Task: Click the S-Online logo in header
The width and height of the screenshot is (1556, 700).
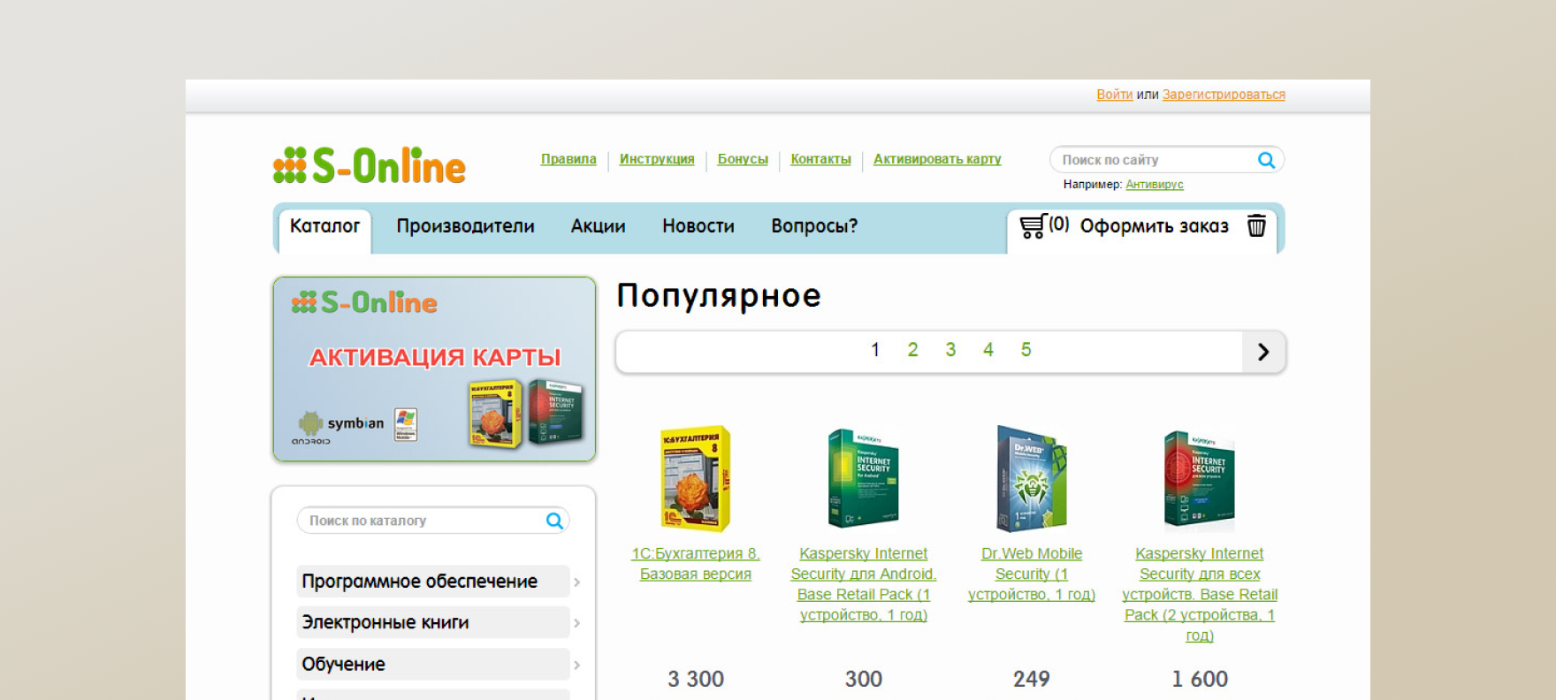Action: coord(370,166)
